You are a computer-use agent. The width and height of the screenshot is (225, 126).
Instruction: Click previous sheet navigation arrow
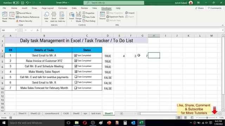click(5, 113)
